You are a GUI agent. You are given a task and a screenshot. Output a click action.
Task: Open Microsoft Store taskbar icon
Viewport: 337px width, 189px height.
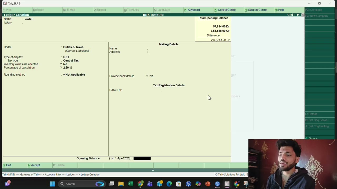[x=179, y=184]
